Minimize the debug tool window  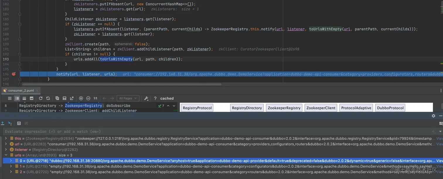point(440,116)
